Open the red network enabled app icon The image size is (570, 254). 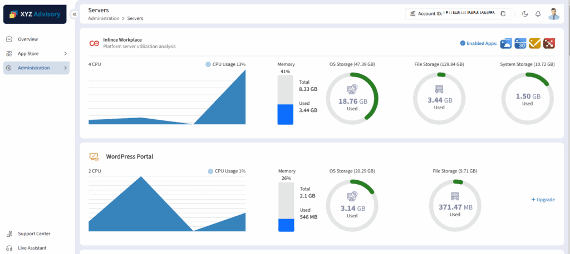[x=549, y=43]
